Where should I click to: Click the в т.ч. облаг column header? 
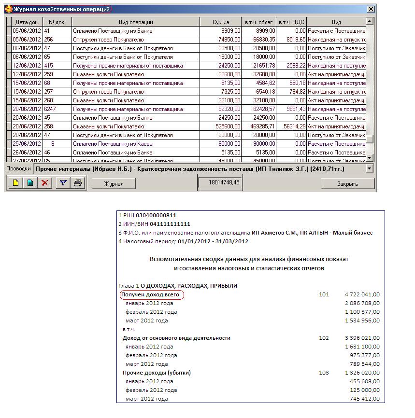coord(259,22)
